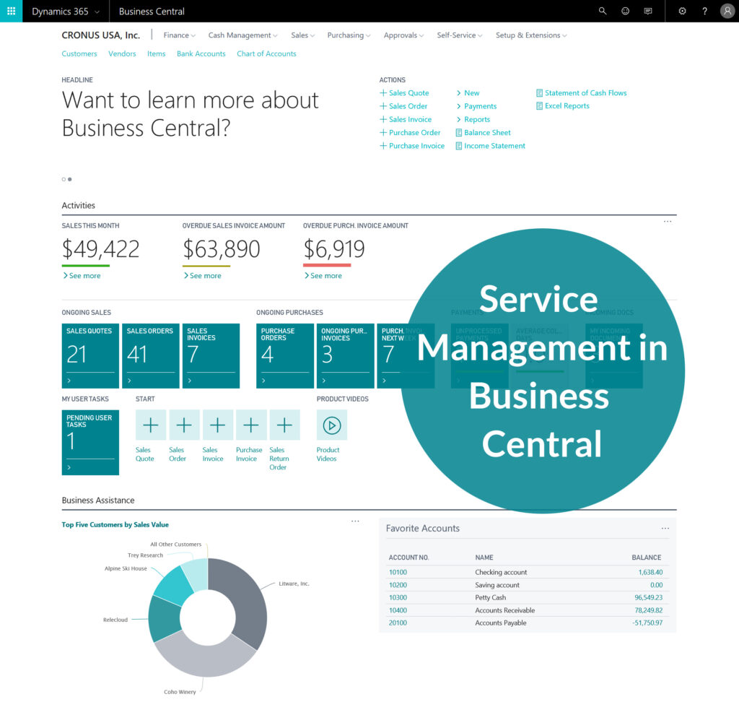The image size is (739, 715).
Task: Open the Income Statement report action
Action: 490,146
